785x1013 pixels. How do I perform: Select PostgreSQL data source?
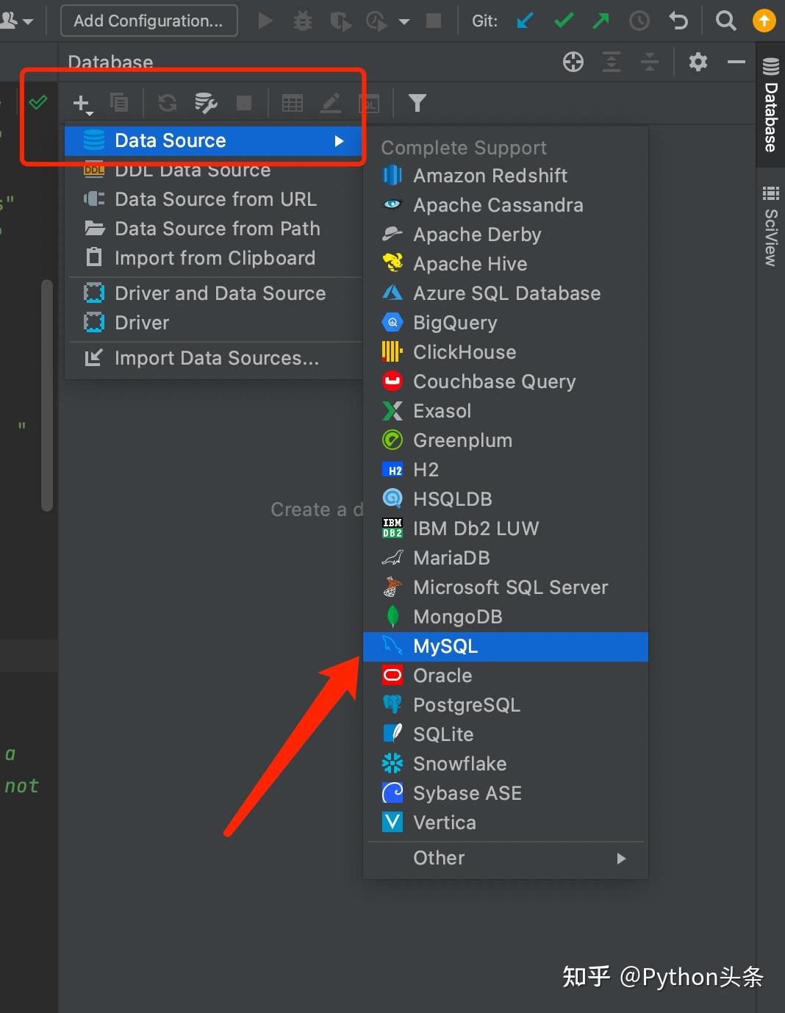pos(506,705)
